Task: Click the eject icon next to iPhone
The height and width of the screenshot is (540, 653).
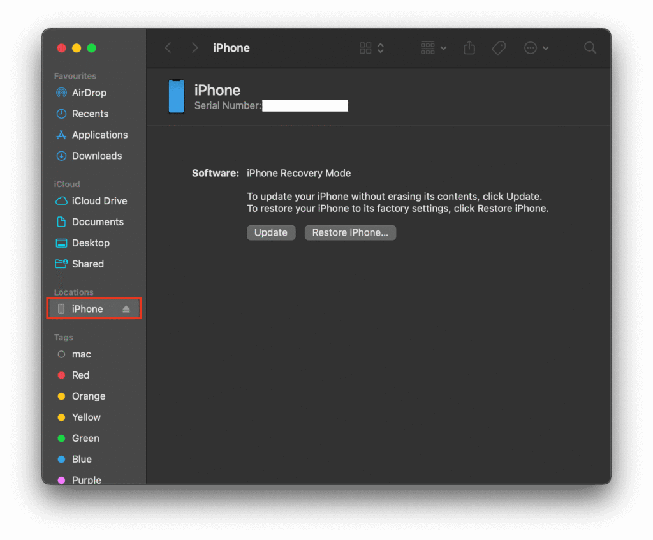Action: 126,309
